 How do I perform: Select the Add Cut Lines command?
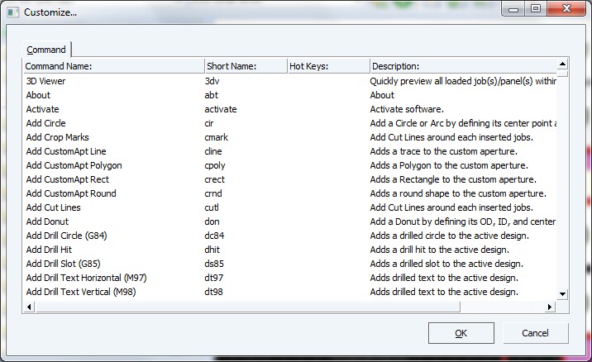[53, 207]
